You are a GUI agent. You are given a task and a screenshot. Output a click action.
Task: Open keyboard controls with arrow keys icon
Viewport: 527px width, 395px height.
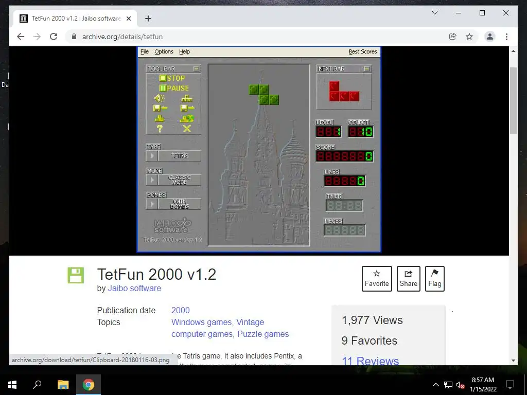(187, 98)
